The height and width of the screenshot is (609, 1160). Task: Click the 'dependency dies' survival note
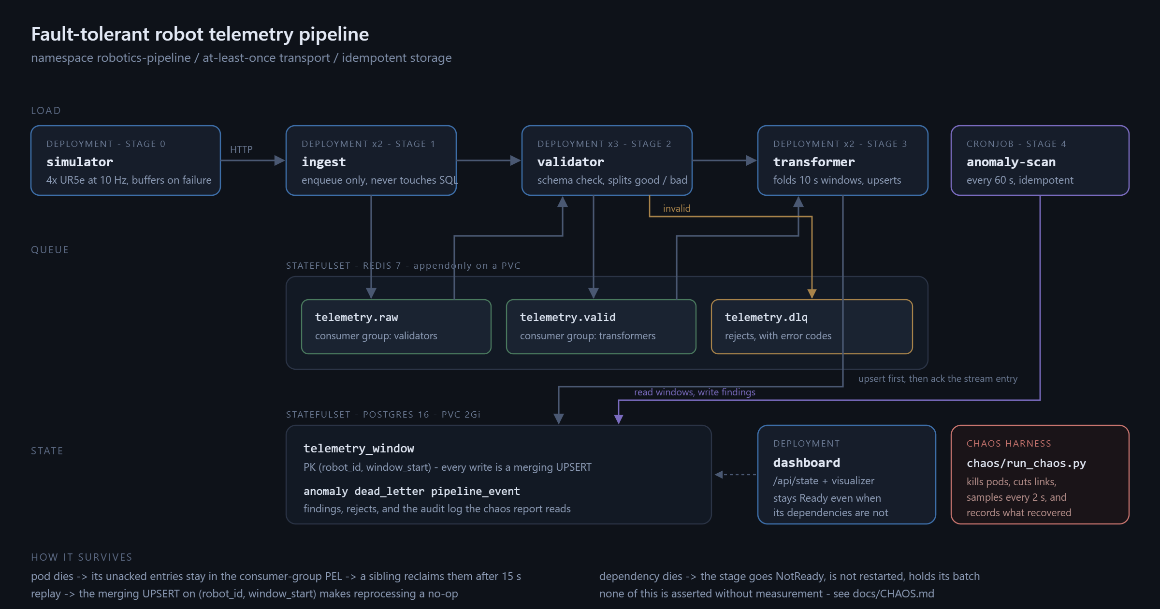pyautogui.click(x=790, y=576)
